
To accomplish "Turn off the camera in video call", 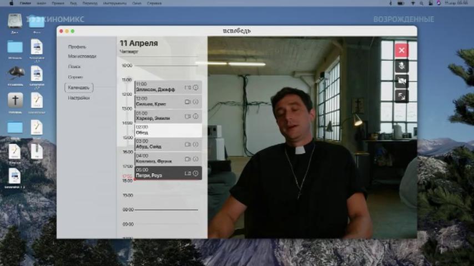I will coord(401,81).
